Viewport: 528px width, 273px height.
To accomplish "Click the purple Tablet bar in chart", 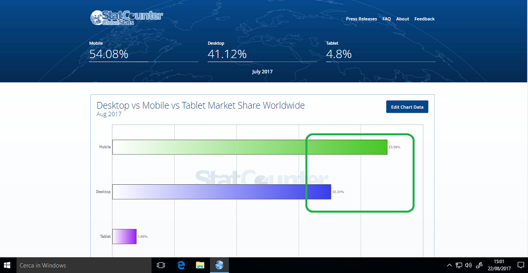I will (124, 236).
